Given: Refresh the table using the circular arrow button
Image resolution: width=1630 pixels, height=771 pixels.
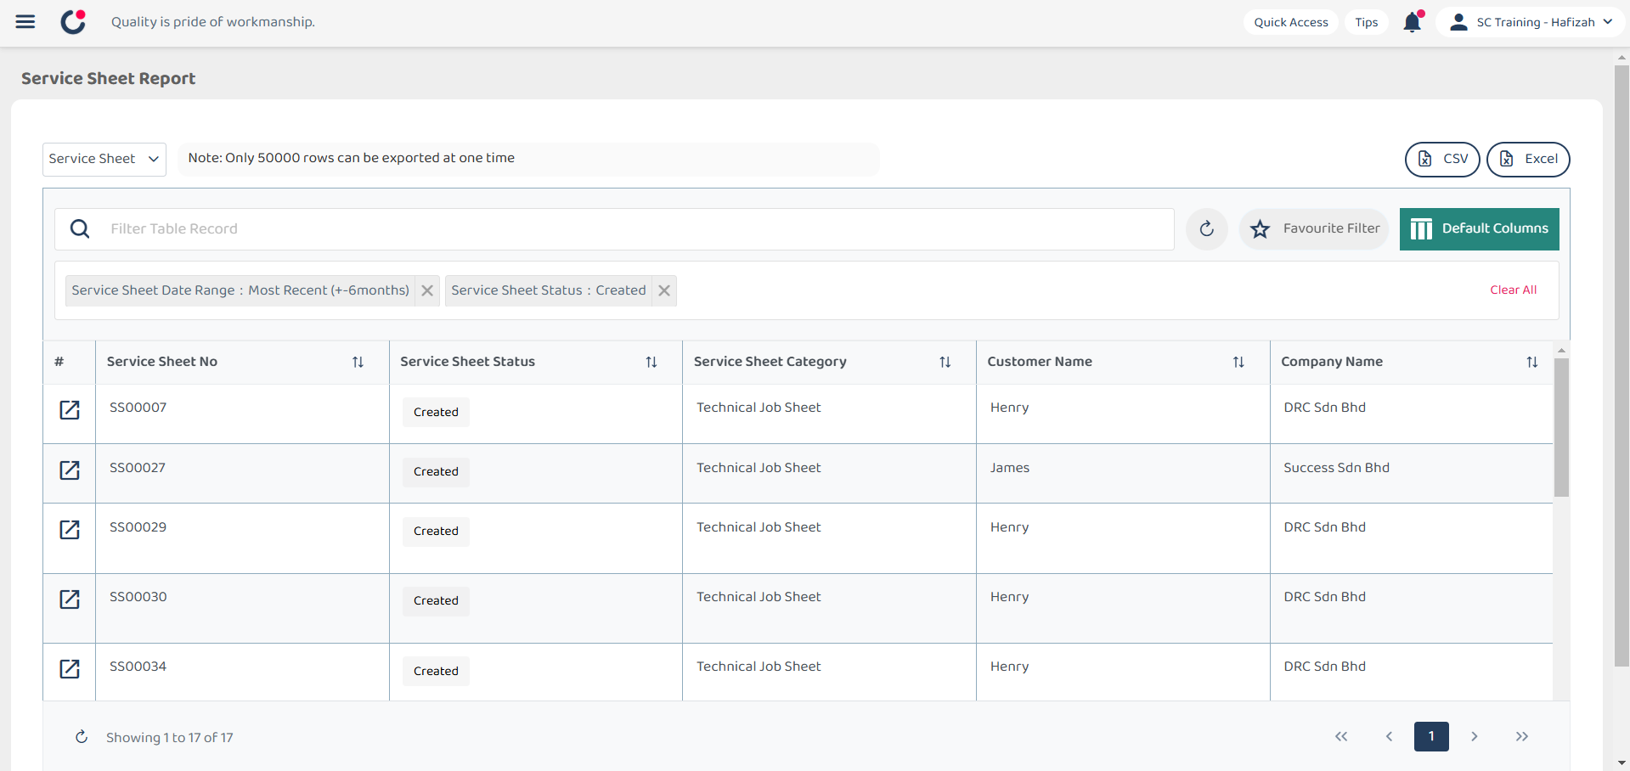Looking at the screenshot, I should click(1206, 228).
